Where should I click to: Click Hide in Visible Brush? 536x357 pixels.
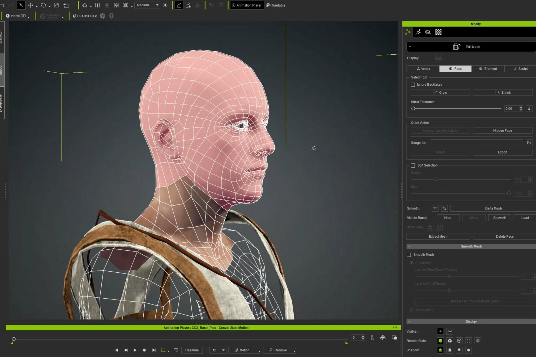tap(448, 218)
